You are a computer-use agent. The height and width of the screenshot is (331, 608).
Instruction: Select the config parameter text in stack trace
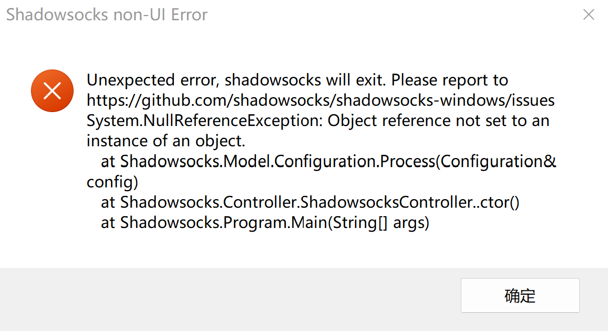click(x=103, y=182)
